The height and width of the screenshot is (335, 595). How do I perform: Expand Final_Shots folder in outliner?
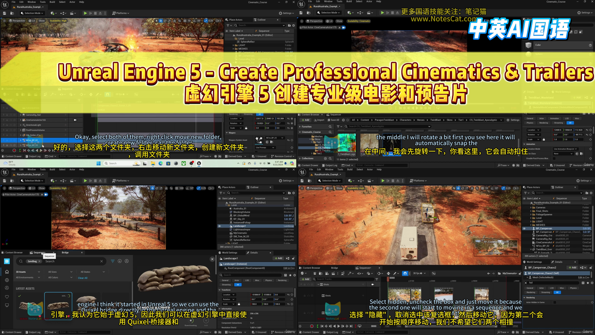(x=531, y=211)
